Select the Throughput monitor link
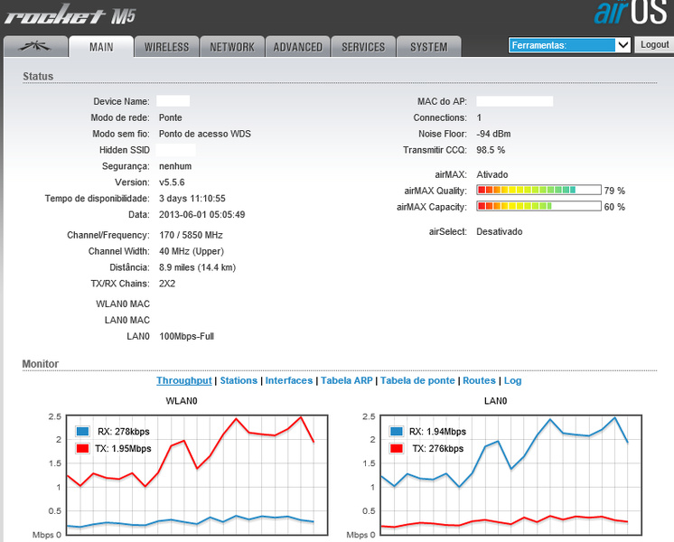 (184, 380)
